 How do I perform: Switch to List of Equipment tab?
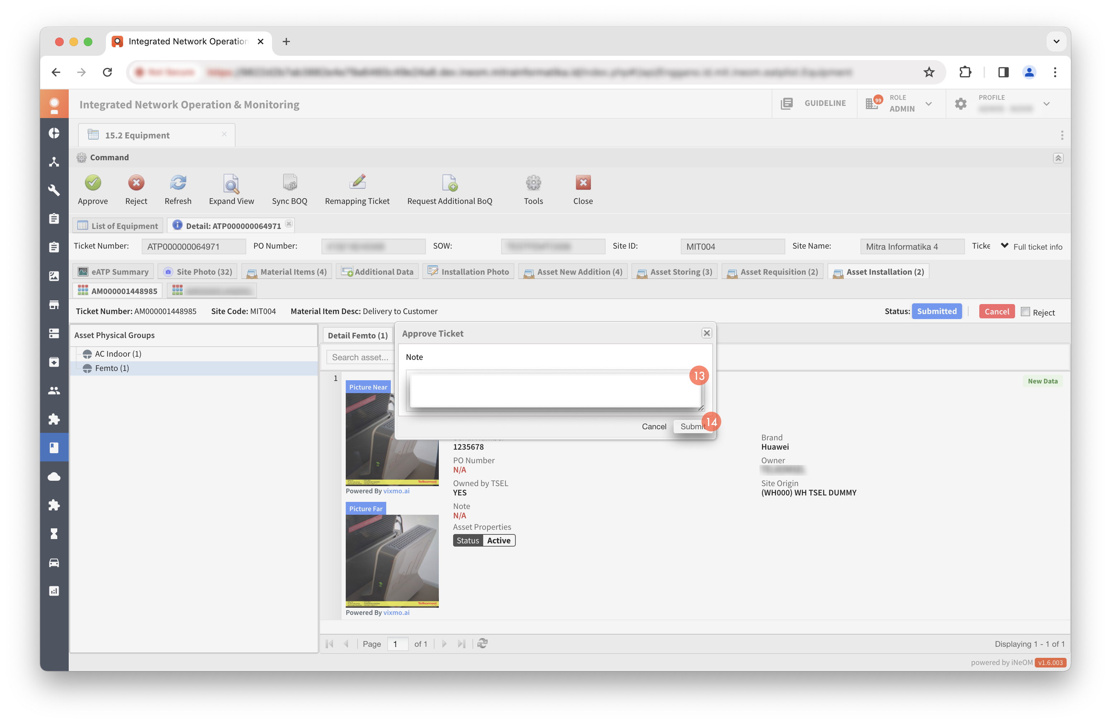pos(118,226)
